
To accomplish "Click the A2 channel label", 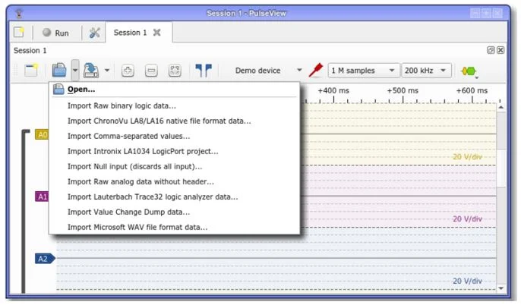I will click(x=43, y=259).
